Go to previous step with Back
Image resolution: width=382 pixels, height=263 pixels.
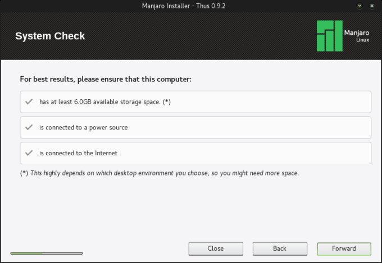coord(280,248)
